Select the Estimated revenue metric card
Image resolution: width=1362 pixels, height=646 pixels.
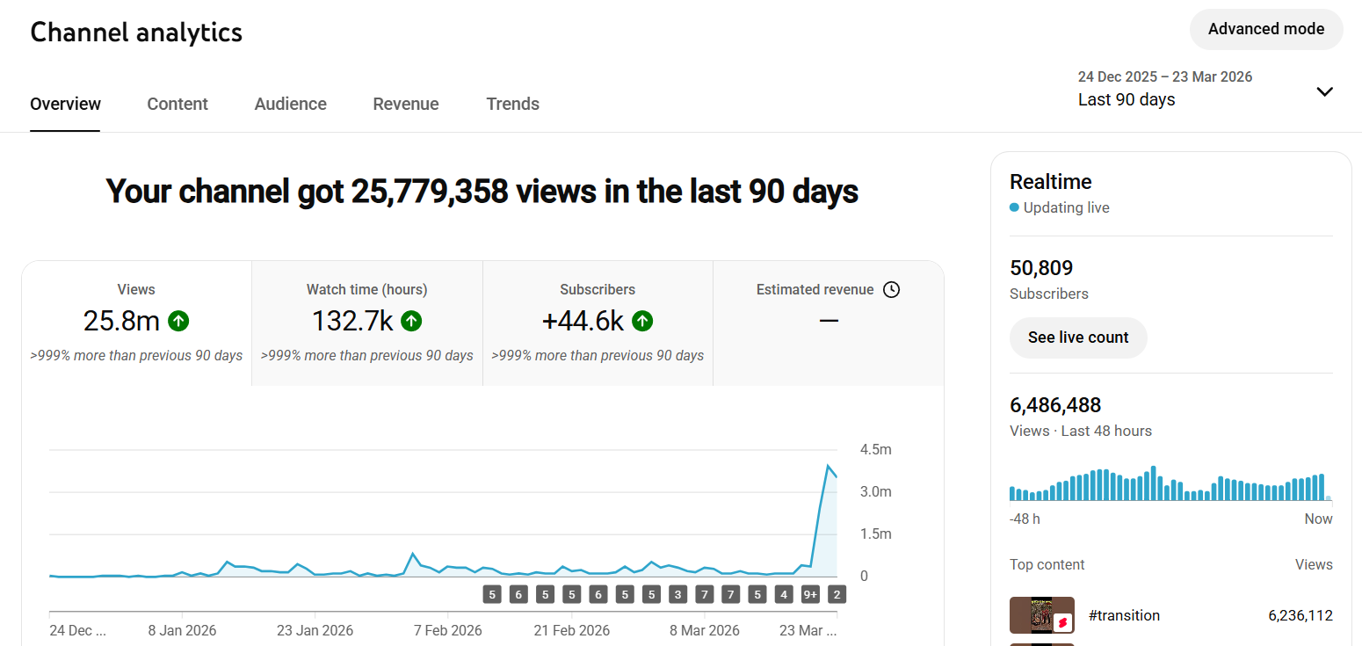click(x=828, y=323)
